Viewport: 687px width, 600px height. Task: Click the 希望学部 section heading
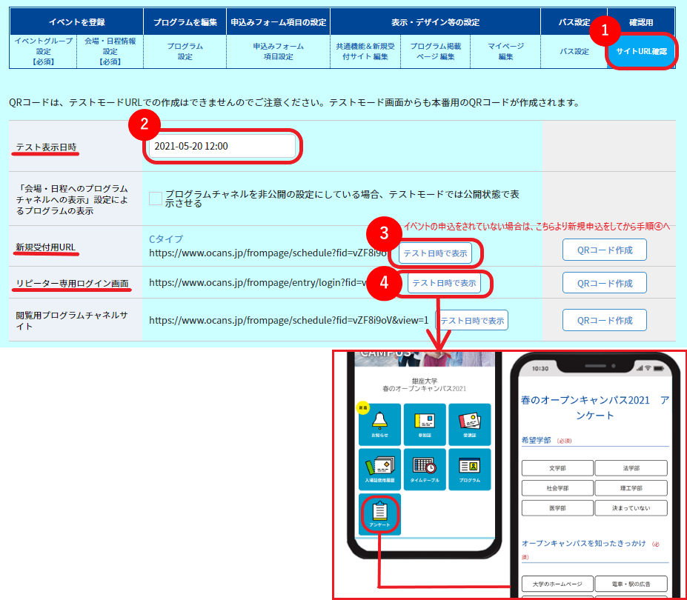[x=536, y=440]
